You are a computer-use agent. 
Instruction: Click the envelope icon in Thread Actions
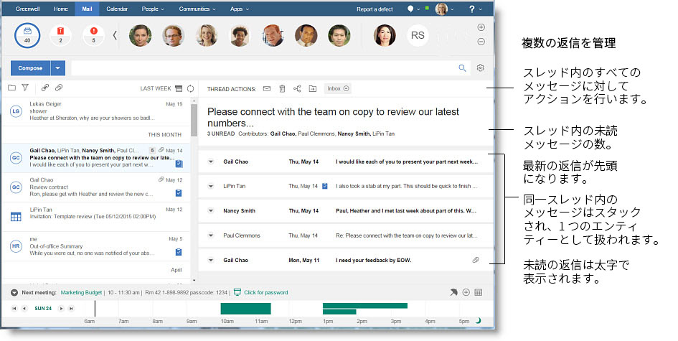click(x=267, y=89)
